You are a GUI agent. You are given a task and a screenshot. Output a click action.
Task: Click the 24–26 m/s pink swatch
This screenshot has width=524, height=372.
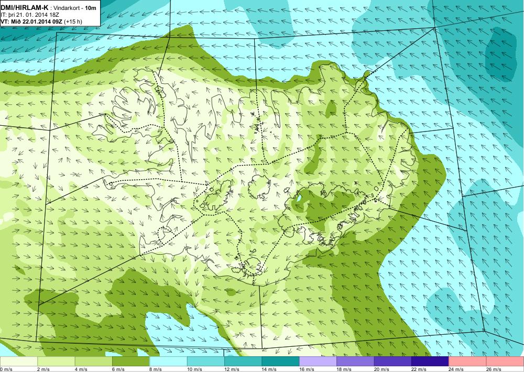click(x=468, y=362)
